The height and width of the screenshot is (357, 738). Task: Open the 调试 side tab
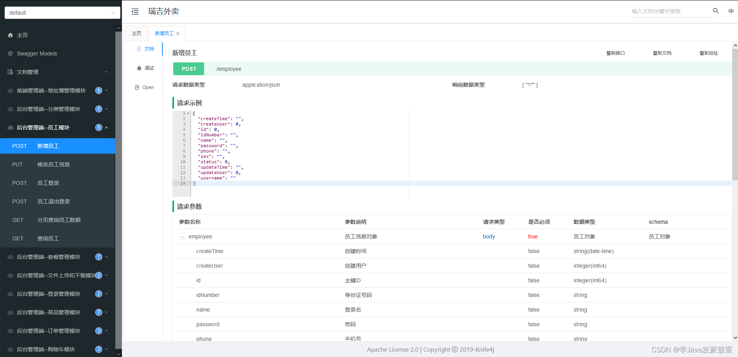(145, 68)
